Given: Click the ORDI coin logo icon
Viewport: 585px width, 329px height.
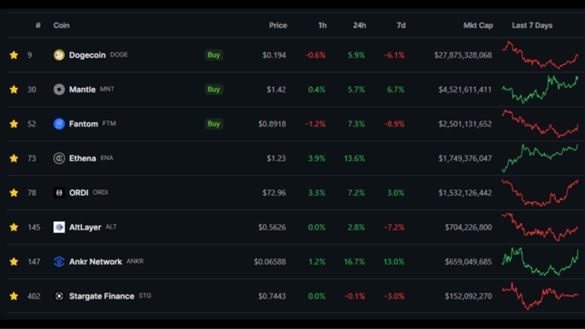Looking at the screenshot, I should tap(59, 192).
